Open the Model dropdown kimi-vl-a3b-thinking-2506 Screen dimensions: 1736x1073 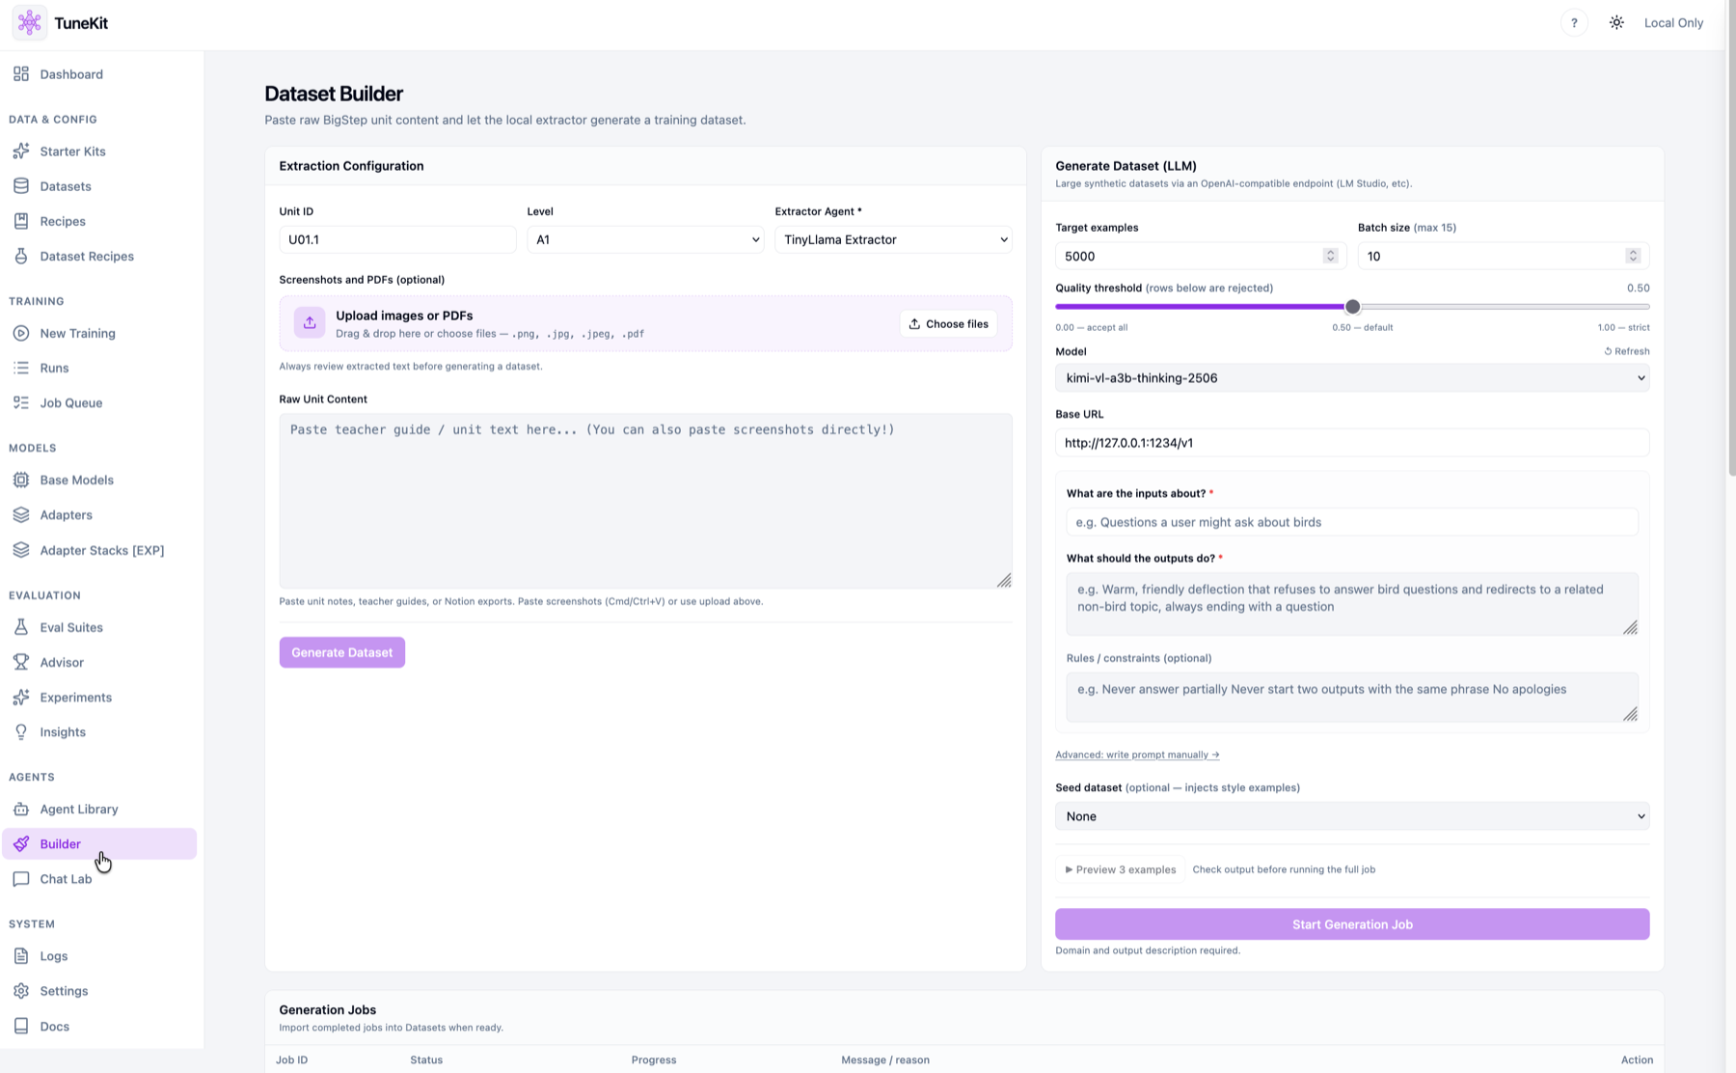[x=1352, y=378]
